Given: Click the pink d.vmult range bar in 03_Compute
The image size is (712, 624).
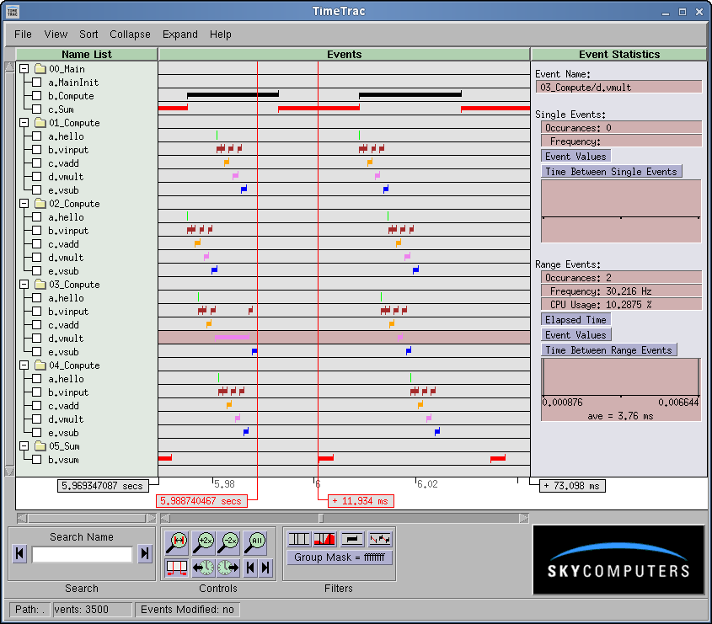Looking at the screenshot, I should tap(232, 337).
